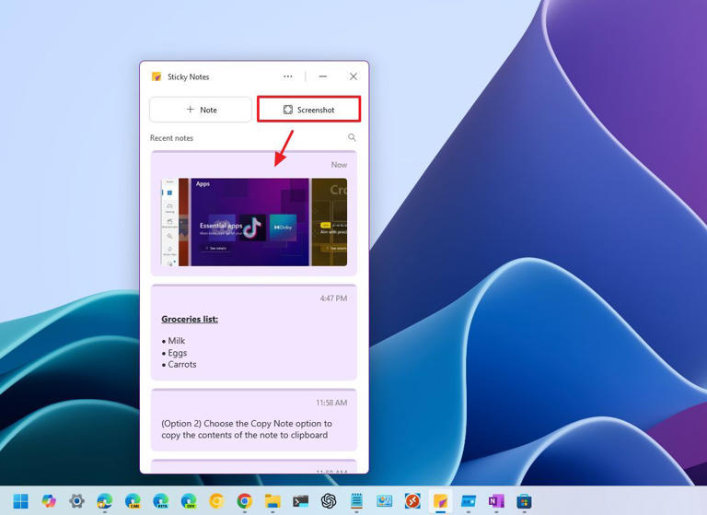This screenshot has height=515, width=707.
Task: Launch Copilot from the taskbar
Action: click(x=49, y=501)
